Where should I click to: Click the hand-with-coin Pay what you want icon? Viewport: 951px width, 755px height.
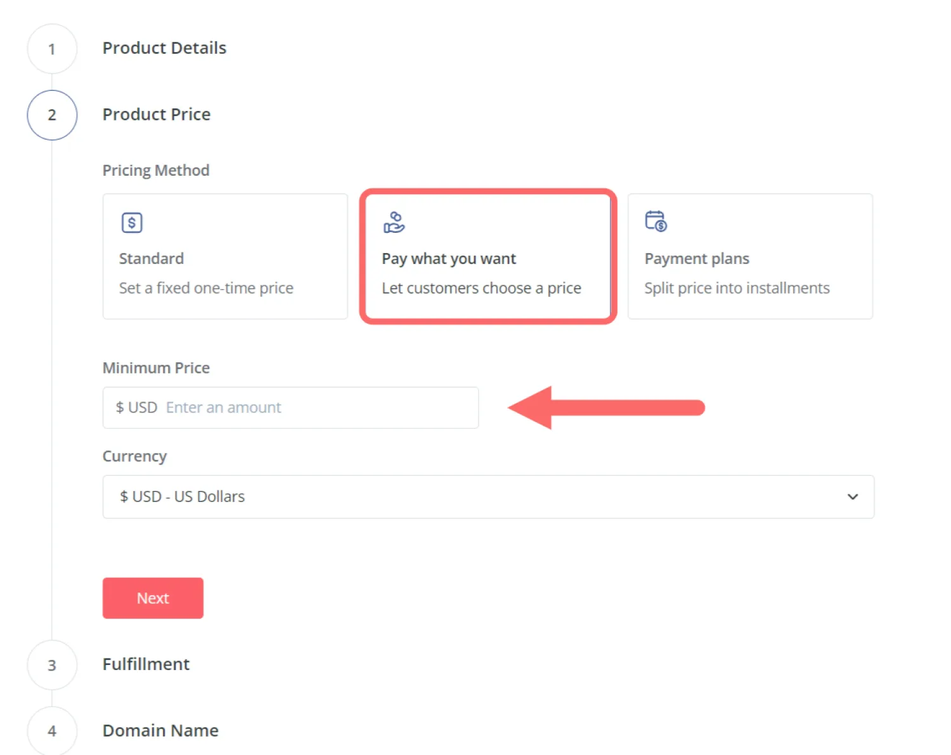[x=394, y=223]
